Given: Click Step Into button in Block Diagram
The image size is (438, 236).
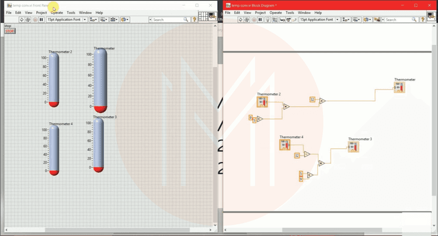Looking at the screenshot, I should click(x=283, y=19).
